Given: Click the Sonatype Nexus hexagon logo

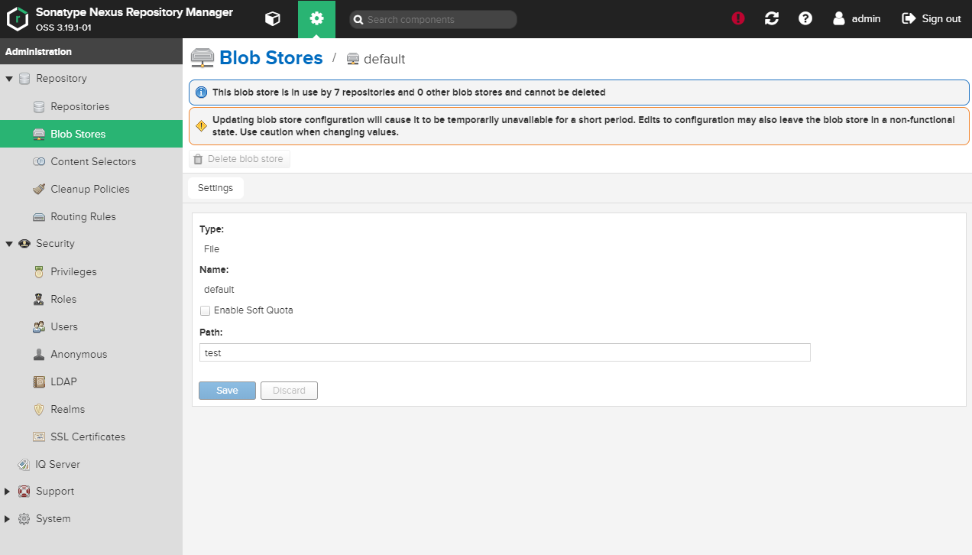Looking at the screenshot, I should (18, 19).
